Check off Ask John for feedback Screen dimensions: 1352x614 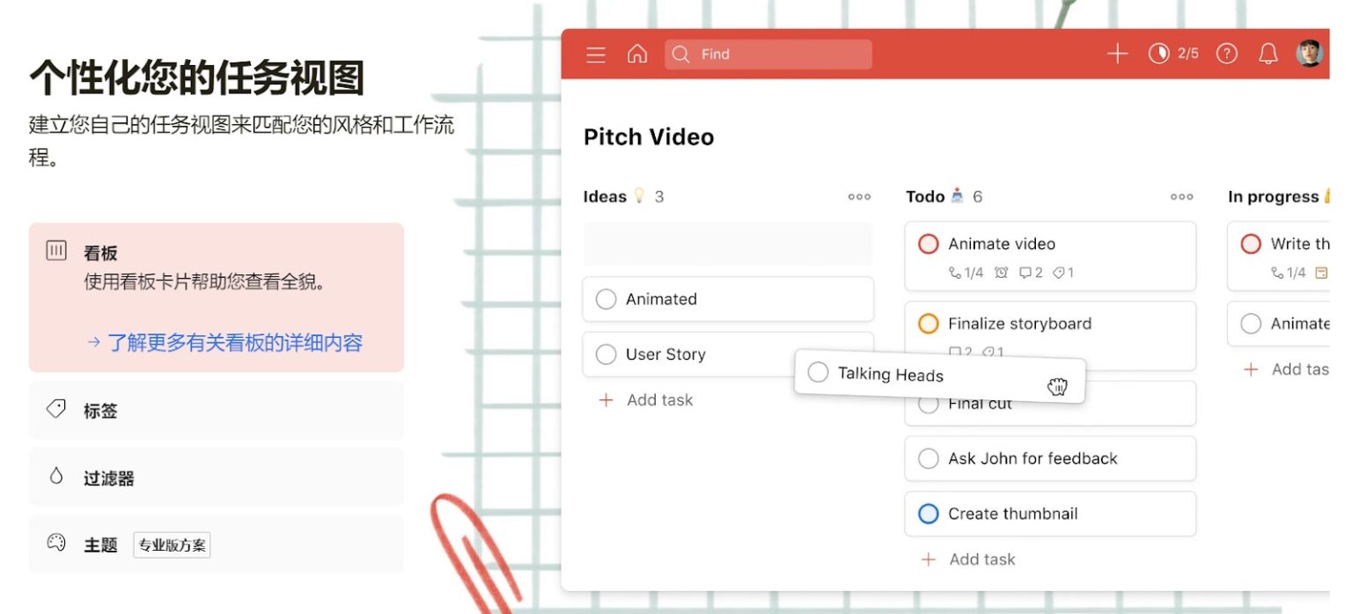point(929,458)
